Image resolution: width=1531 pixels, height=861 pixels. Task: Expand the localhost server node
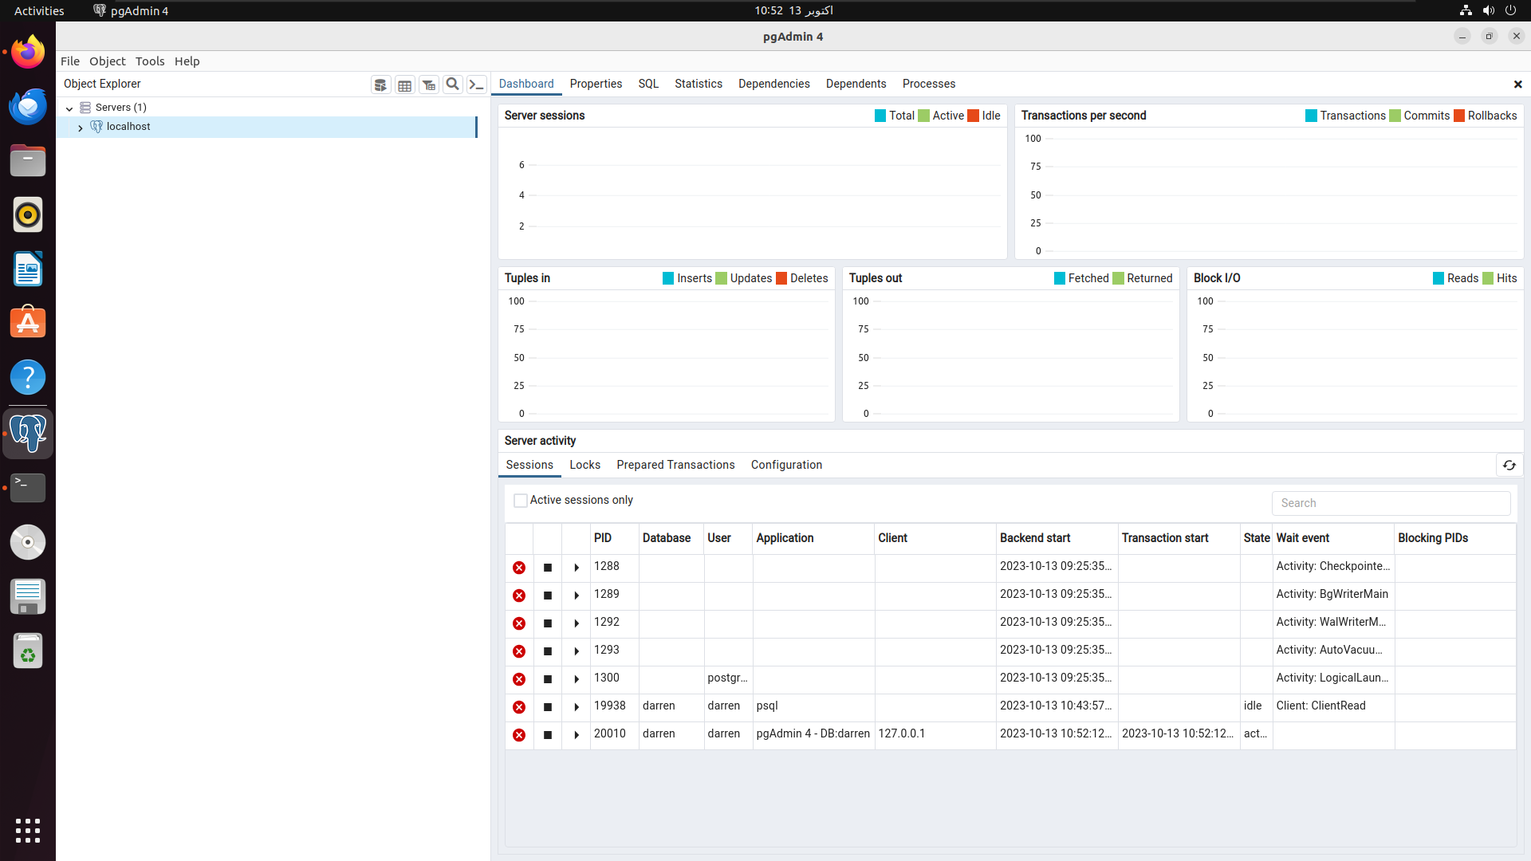coord(81,128)
